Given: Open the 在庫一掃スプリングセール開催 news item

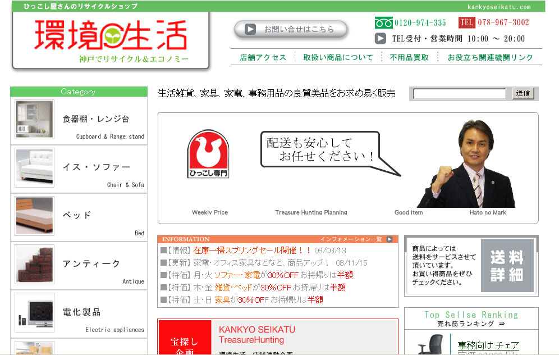Looking at the screenshot, I should click(253, 251).
